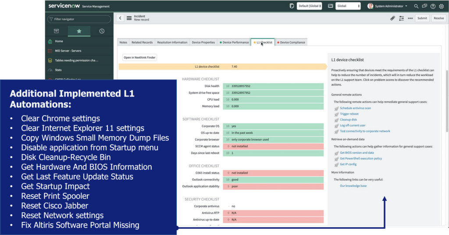Screen dimensions: 449x235
Task: Go back with the arrow button
Action: (120, 18)
